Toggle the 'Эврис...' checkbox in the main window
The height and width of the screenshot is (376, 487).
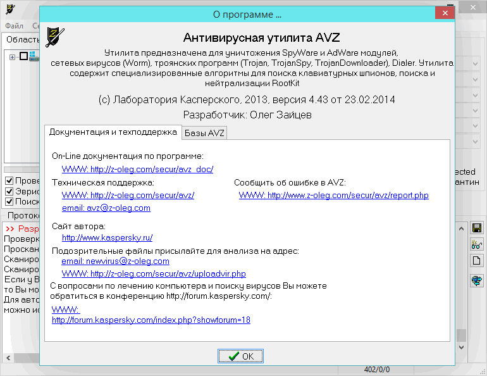click(x=9, y=191)
